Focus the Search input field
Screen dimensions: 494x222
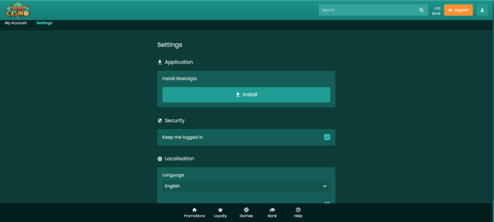tap(367, 10)
